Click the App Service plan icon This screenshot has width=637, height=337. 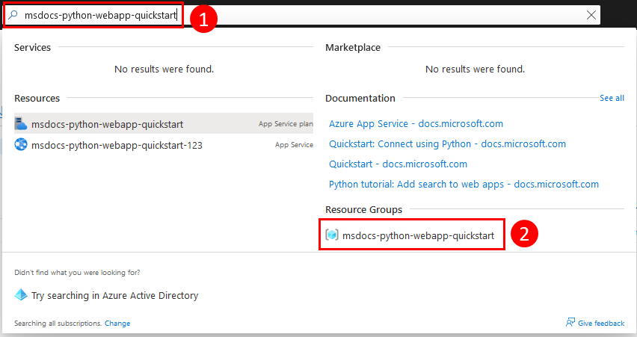(x=21, y=123)
